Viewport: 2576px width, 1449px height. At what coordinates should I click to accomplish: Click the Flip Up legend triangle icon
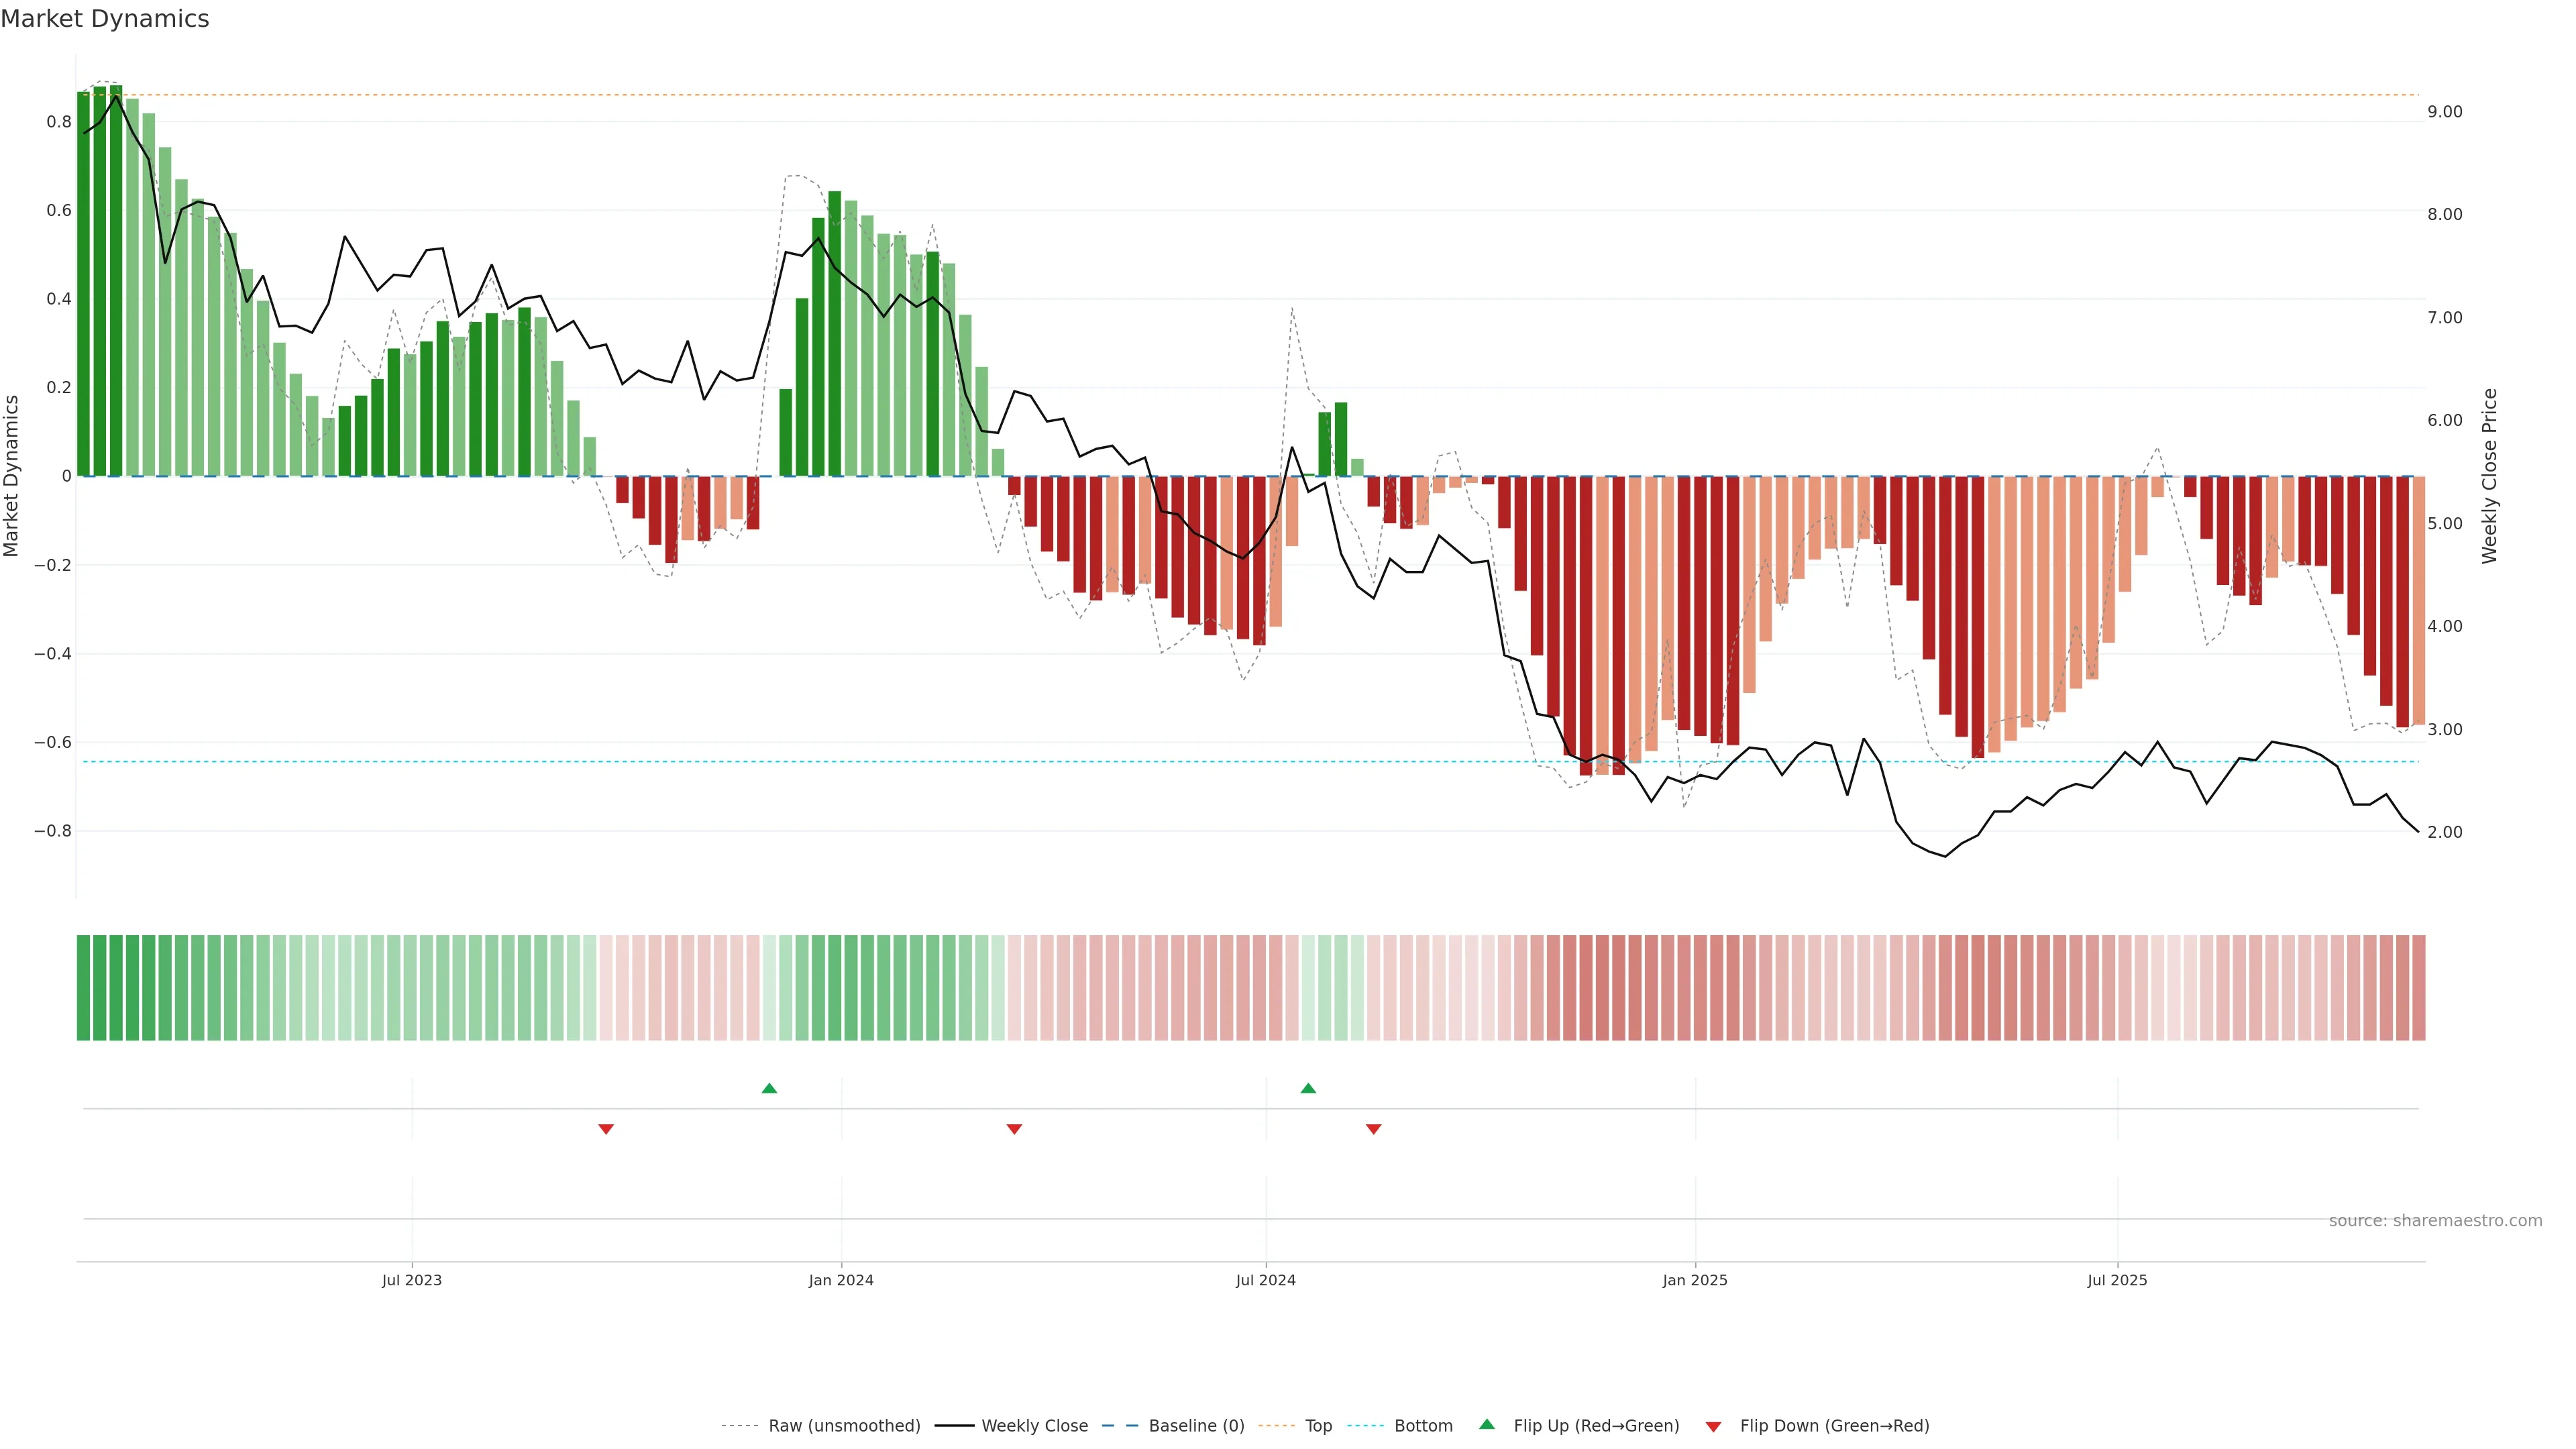point(1487,1424)
